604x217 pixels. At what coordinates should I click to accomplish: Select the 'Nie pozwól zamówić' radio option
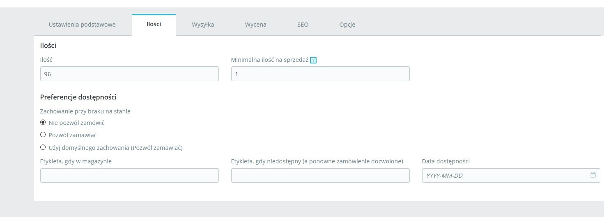tap(43, 122)
